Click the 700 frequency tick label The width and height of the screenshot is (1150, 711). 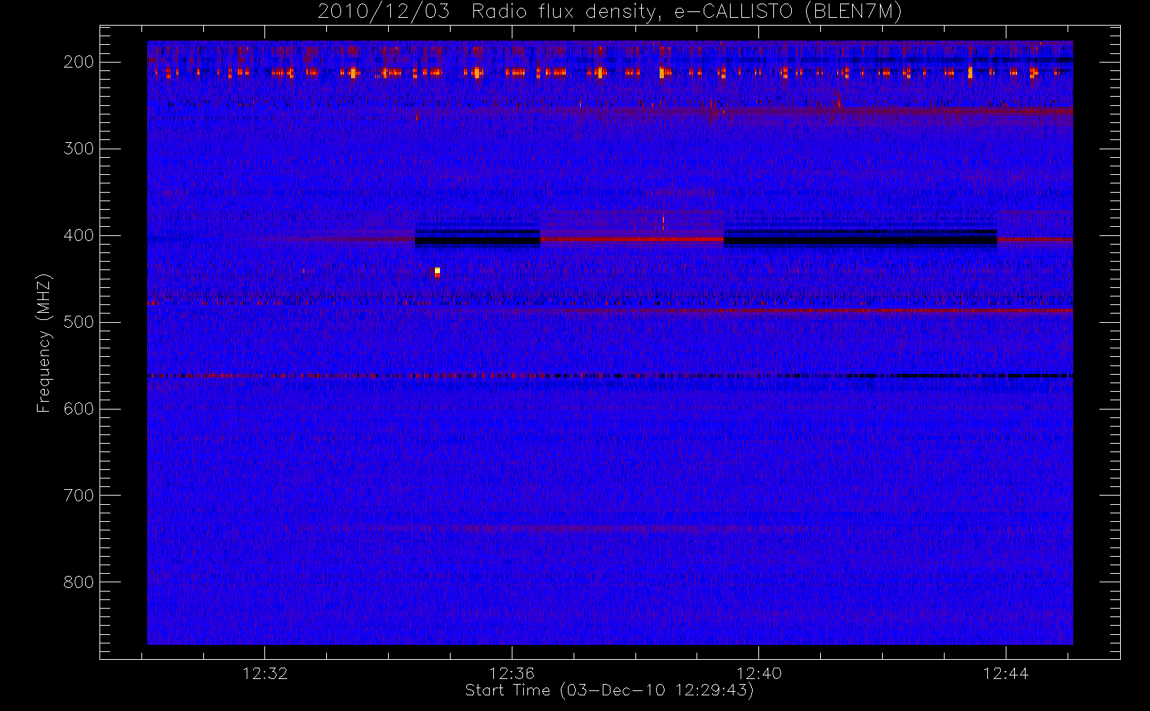(78, 496)
